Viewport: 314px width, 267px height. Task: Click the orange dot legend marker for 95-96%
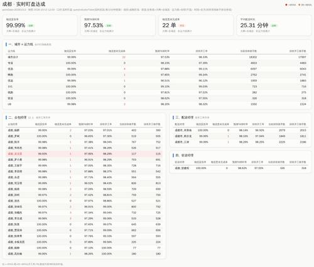coord(299,5)
